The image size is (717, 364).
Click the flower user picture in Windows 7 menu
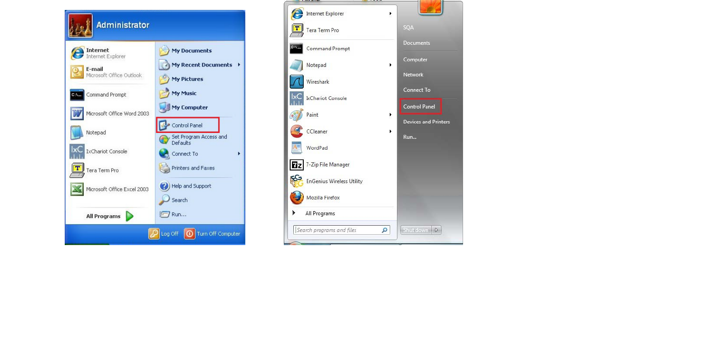[x=430, y=7]
